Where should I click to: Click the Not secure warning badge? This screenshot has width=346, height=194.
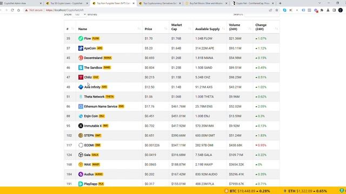pos(34,10)
